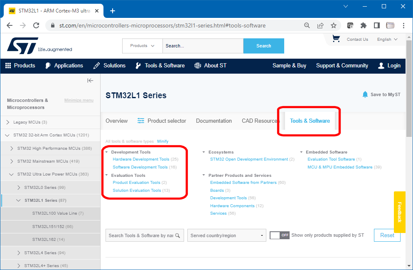
Task: Click the bell icon next to Save to MyST
Action: tap(365, 94)
